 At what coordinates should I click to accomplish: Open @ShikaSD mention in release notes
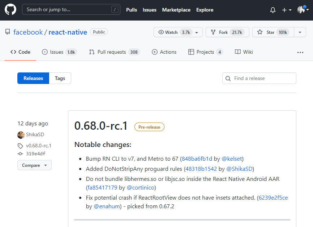(239, 169)
